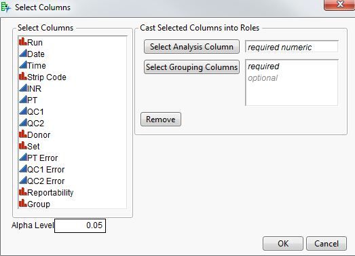Click the JMP application icon in title bar
Image resolution: width=355 pixels, height=256 pixels.
(x=5, y=7)
